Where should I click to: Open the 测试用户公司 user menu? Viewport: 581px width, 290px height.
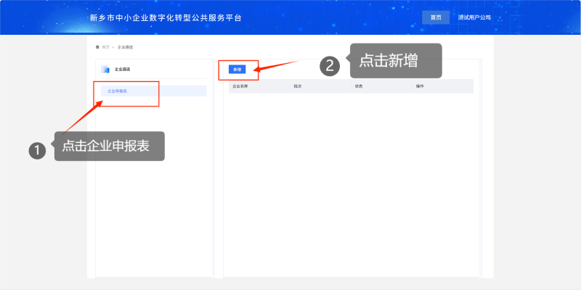(474, 17)
